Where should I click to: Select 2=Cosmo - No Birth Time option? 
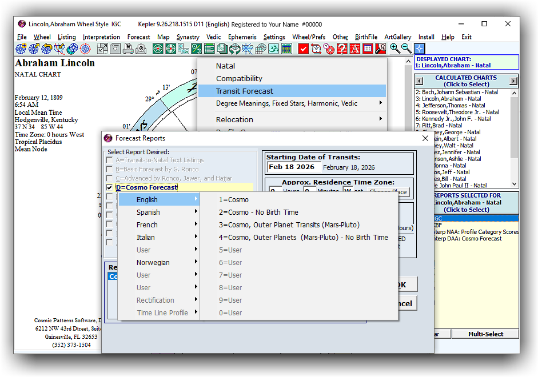click(x=299, y=212)
